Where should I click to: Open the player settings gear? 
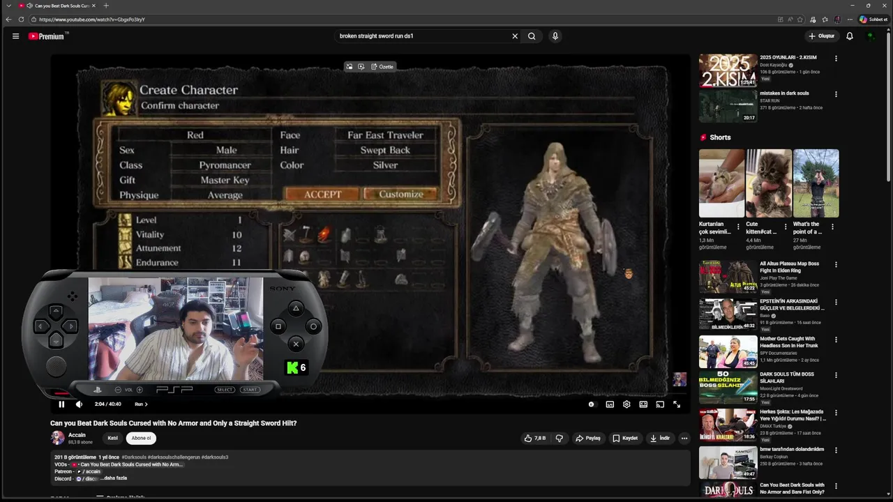pos(626,404)
